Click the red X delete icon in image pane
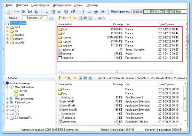 [64, 18]
